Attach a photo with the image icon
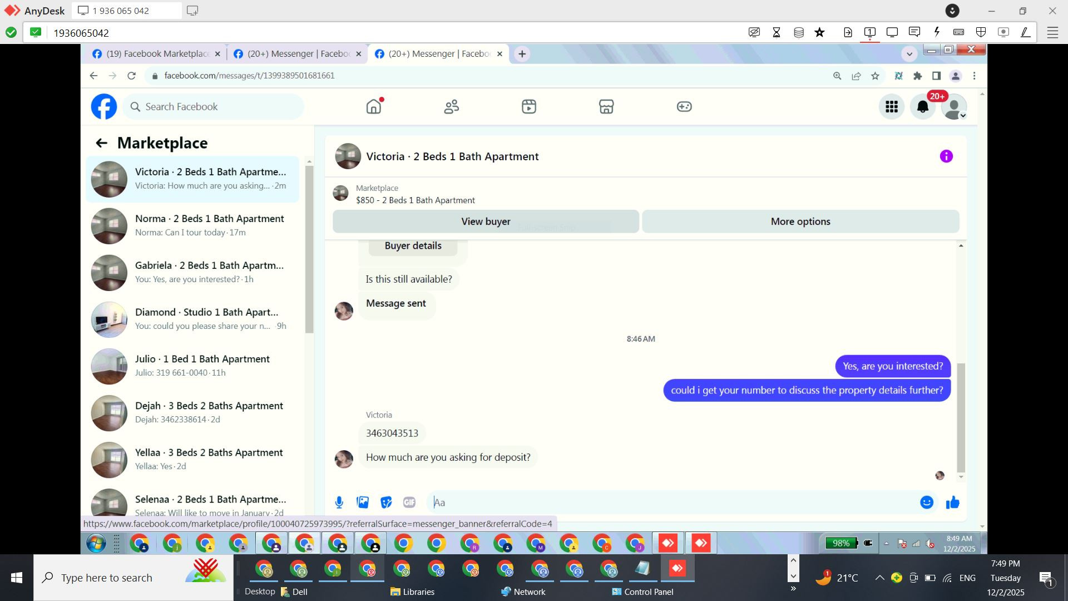The image size is (1068, 601). click(363, 503)
